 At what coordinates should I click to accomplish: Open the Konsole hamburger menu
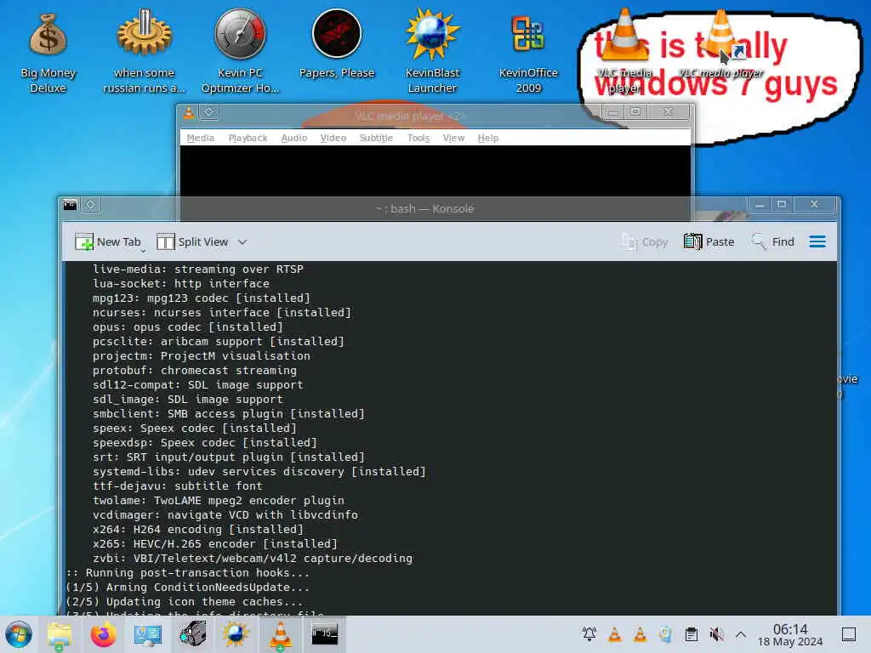[x=817, y=242]
